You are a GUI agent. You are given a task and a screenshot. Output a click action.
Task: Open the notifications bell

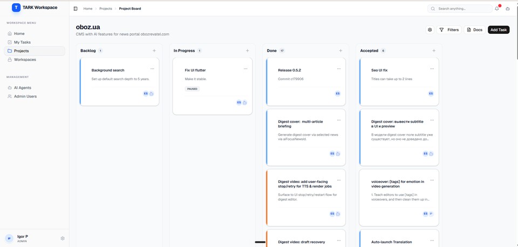[x=497, y=9]
